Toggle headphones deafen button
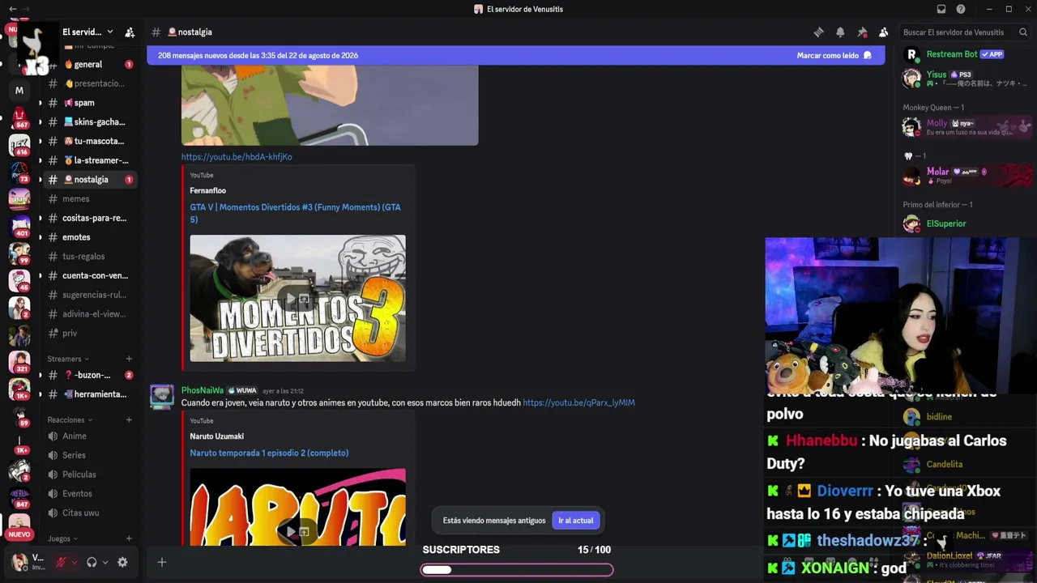Viewport: 1037px width, 583px height. click(x=92, y=562)
